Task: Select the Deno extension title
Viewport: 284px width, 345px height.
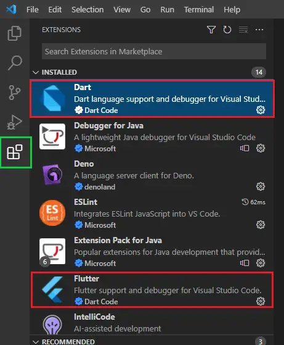Action: click(x=84, y=164)
